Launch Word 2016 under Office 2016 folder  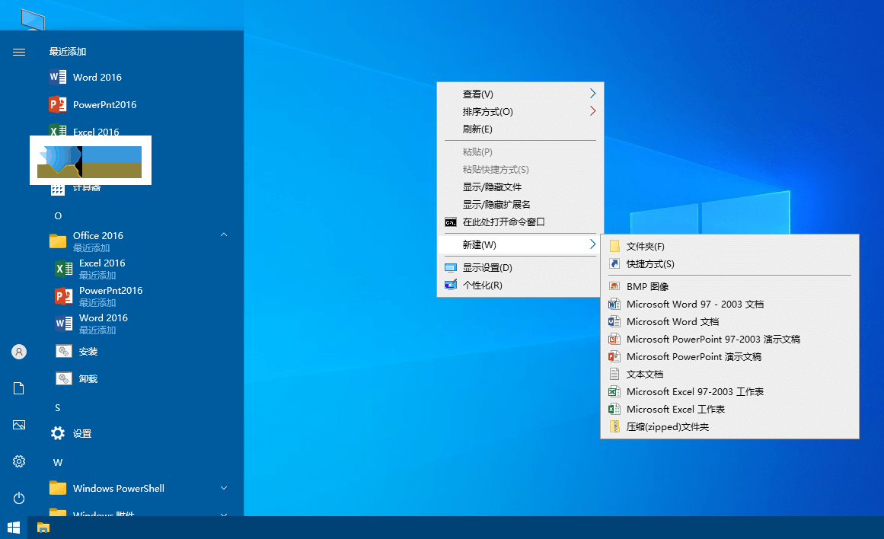pyautogui.click(x=91, y=324)
